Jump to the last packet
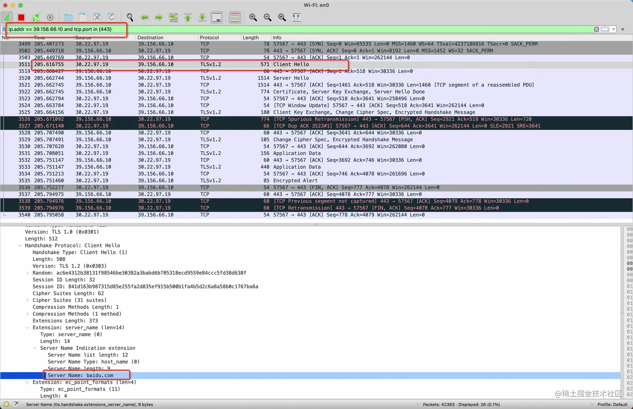The image size is (633, 409). point(202,18)
